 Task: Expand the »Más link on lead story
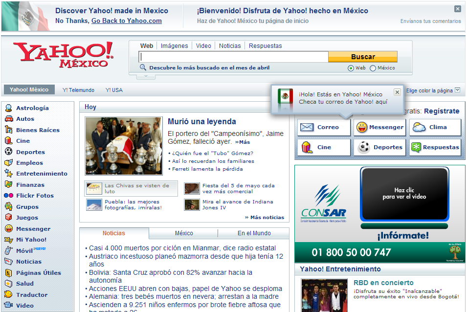point(242,142)
